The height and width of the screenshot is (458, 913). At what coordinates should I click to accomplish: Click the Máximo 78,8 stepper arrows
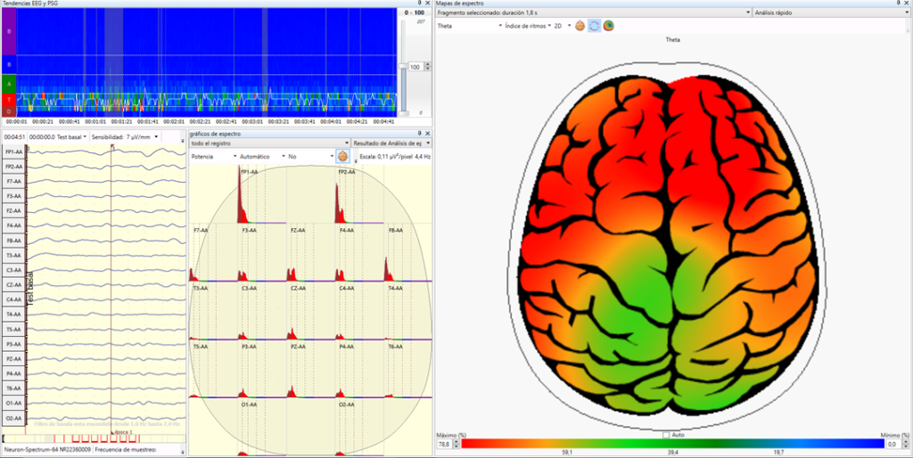tap(456, 444)
